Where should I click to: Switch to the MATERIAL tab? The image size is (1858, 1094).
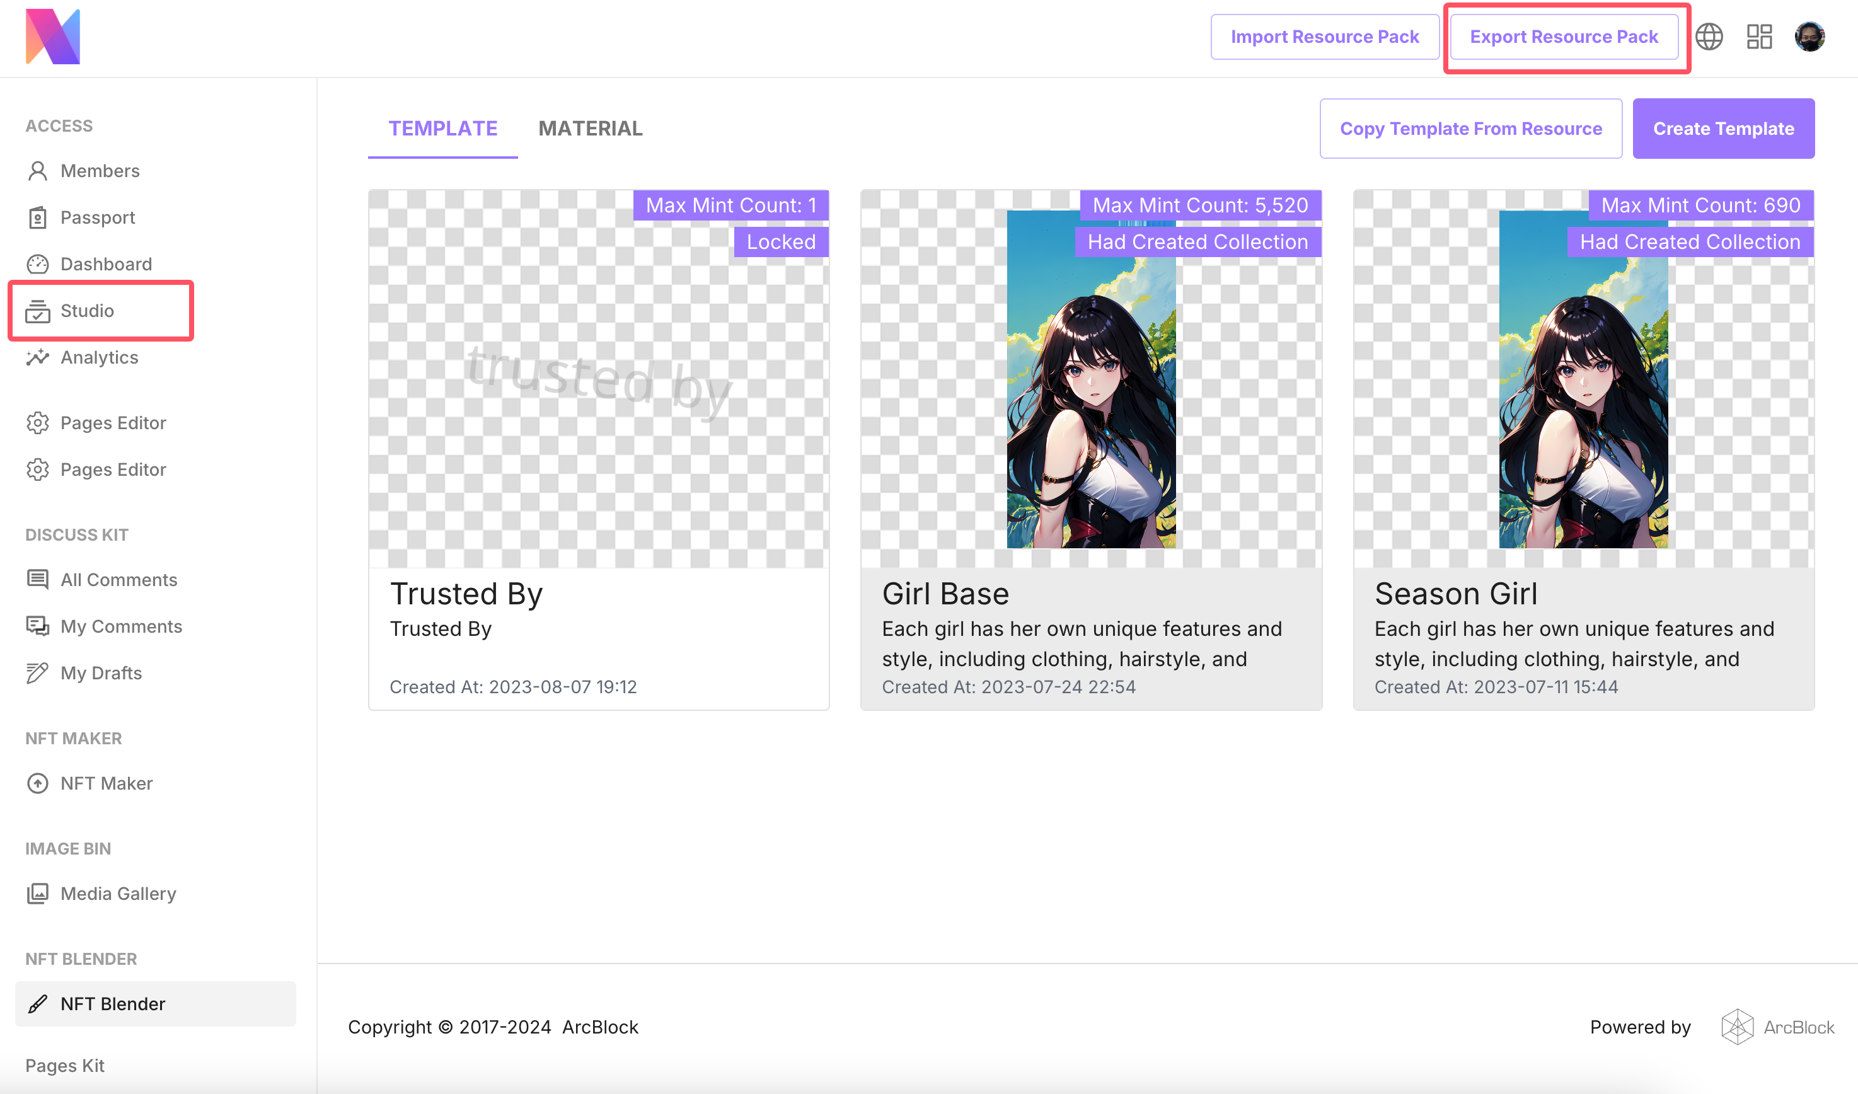[x=590, y=129]
